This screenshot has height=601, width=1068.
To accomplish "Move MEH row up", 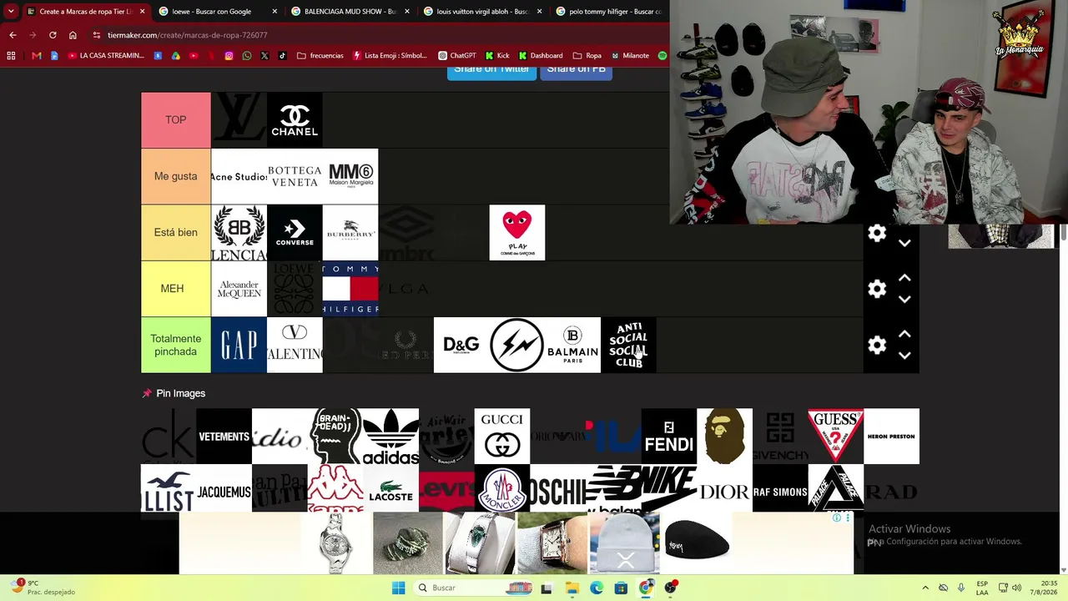I will [x=904, y=279].
